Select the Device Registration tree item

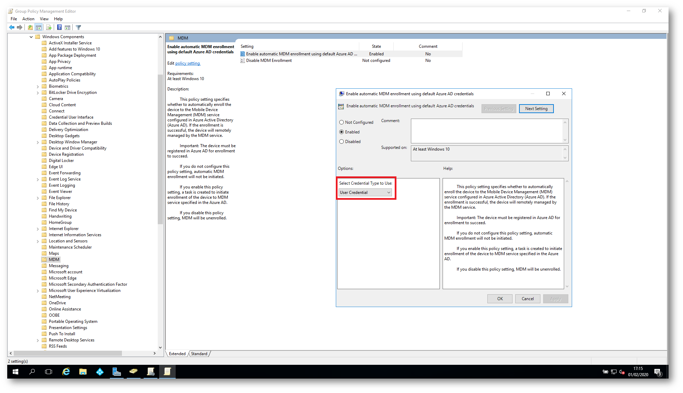[66, 154]
